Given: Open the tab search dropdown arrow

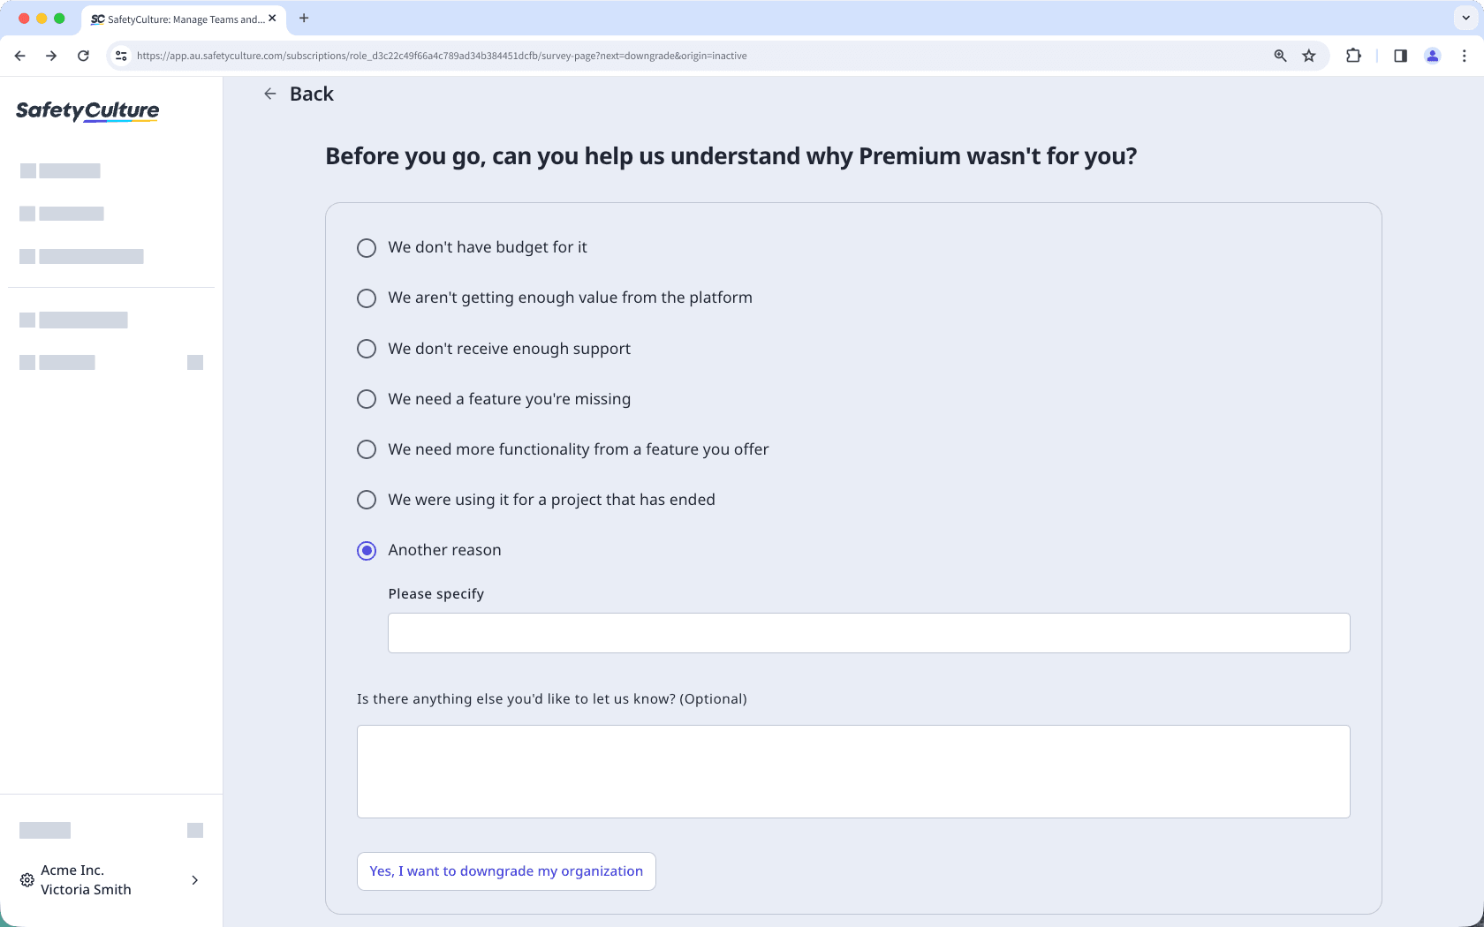Looking at the screenshot, I should [1464, 18].
